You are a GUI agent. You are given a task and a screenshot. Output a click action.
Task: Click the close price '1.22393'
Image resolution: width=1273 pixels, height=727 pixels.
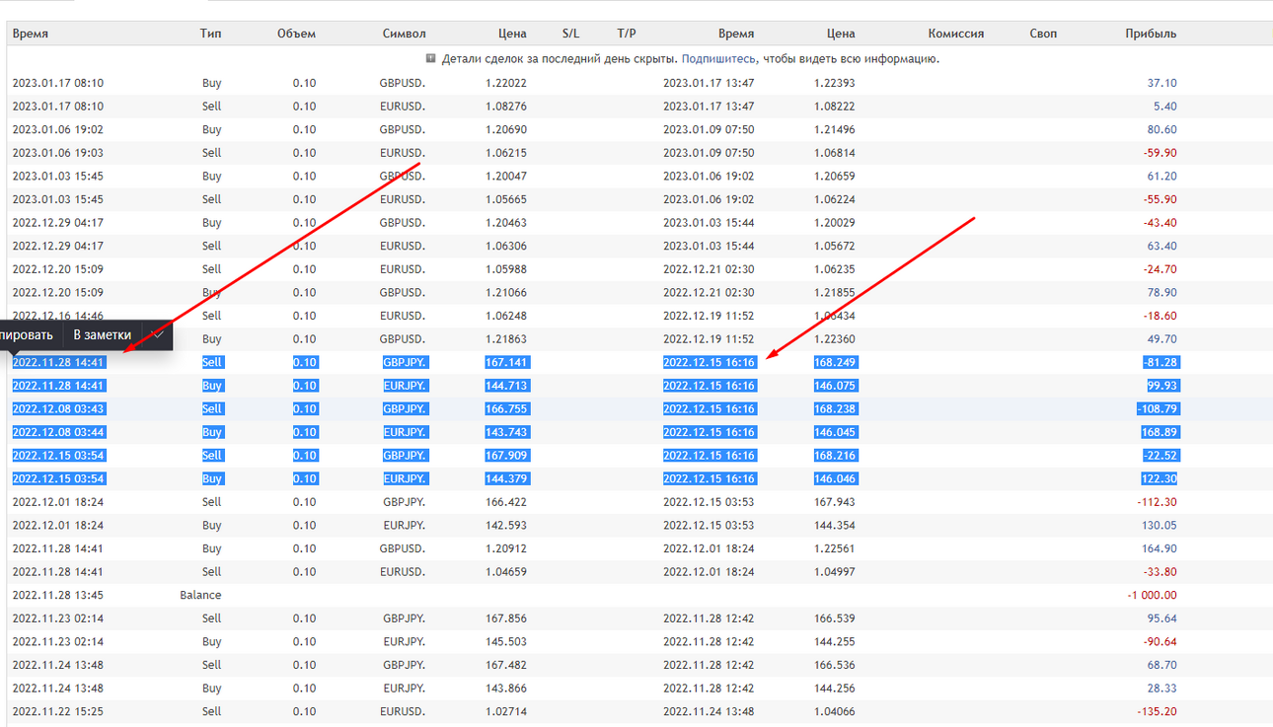pos(835,83)
